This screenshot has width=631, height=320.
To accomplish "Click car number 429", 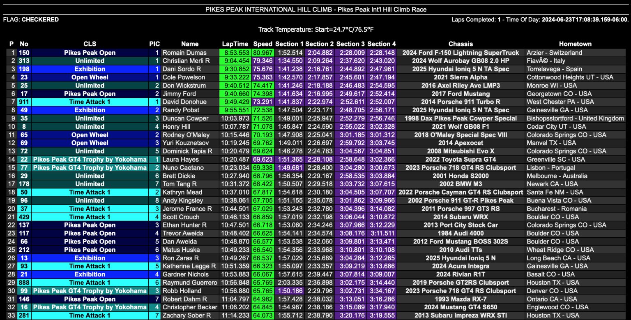I will [24, 217].
